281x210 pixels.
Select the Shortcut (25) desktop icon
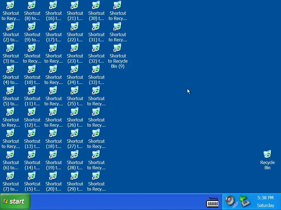(75, 96)
